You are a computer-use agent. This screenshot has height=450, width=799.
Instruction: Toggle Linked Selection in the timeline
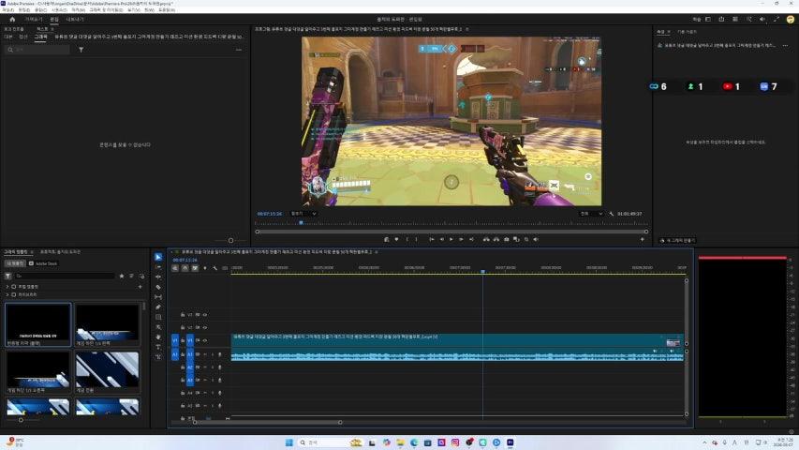point(195,268)
